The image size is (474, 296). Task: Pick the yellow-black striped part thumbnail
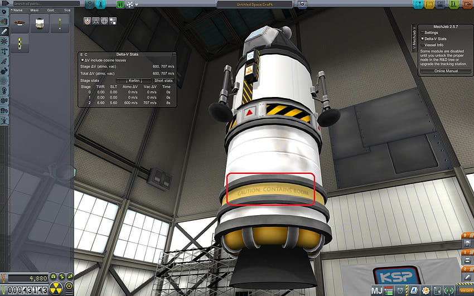(x=20, y=43)
